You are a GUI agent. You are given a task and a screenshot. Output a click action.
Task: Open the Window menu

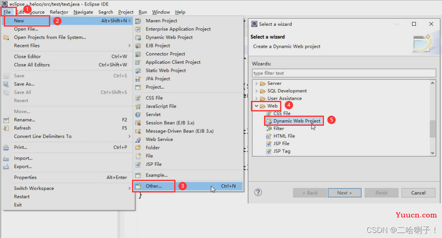click(161, 12)
